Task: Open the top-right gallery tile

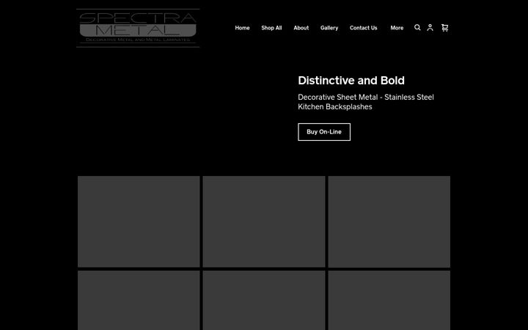Action: pos(389,221)
